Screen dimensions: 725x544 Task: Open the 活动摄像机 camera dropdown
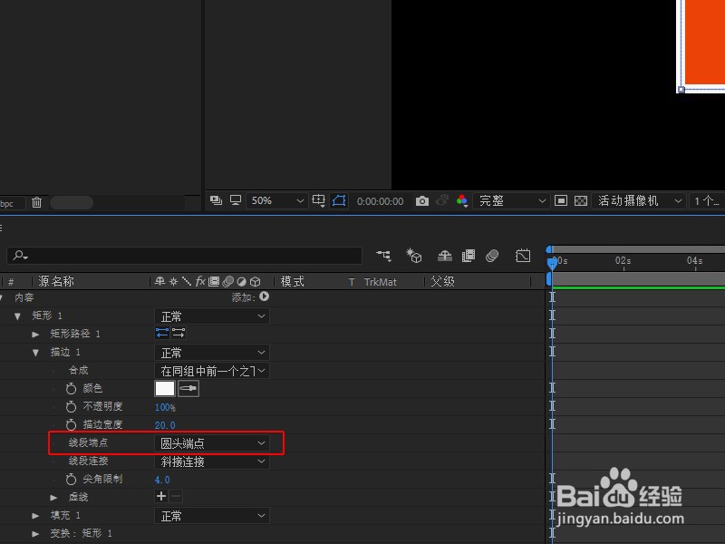(638, 200)
